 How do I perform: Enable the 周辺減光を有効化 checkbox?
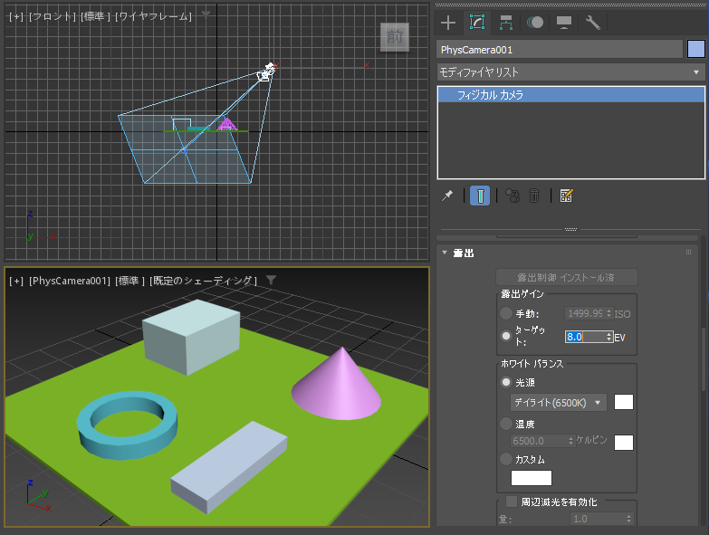pyautogui.click(x=512, y=502)
